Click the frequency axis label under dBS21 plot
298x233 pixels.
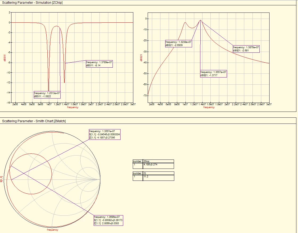pyautogui.click(x=209, y=107)
